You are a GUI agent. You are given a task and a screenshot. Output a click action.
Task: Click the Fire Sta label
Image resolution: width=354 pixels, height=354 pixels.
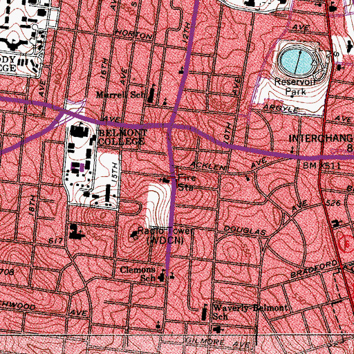(x=187, y=183)
